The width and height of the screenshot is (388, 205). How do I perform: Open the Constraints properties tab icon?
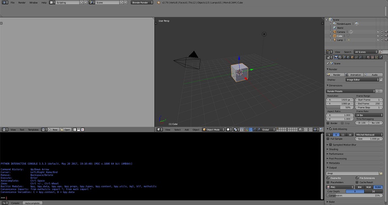point(356,57)
